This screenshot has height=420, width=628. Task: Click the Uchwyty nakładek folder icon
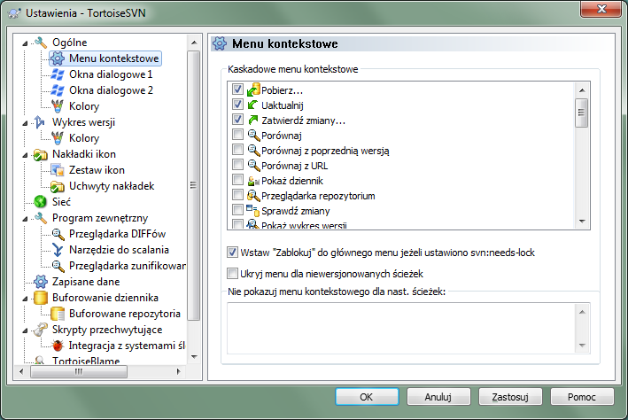click(58, 186)
